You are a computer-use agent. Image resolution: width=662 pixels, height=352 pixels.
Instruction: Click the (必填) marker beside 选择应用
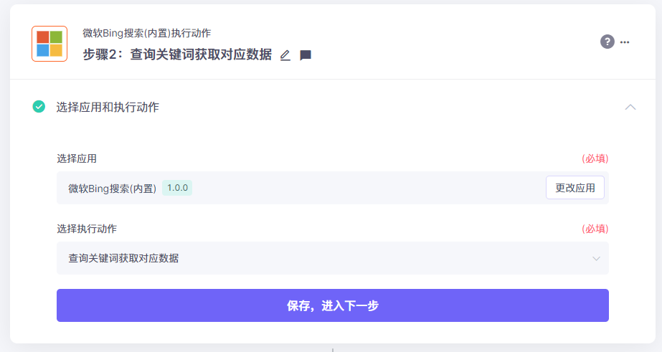pyautogui.click(x=595, y=158)
